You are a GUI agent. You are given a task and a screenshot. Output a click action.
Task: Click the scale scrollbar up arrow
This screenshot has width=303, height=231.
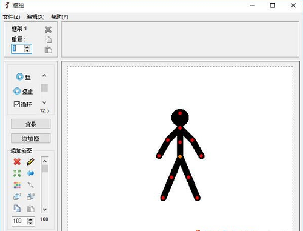45,161
